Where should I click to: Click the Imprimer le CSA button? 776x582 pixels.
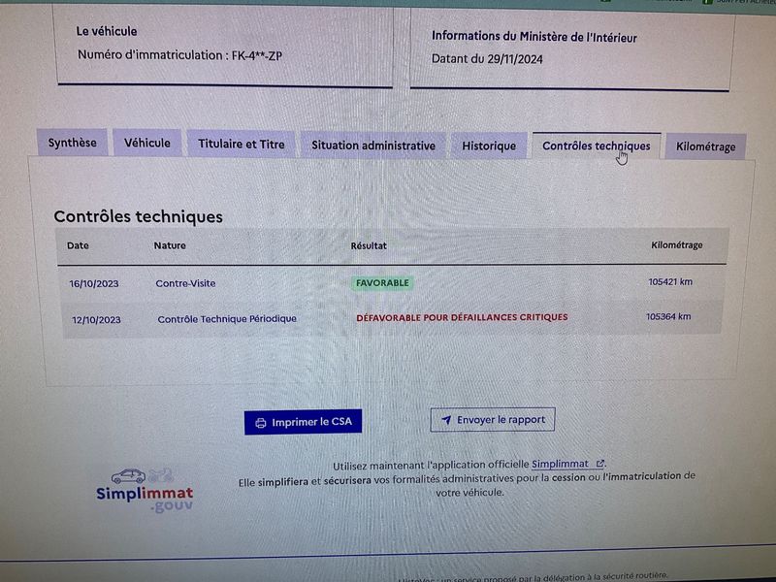303,422
